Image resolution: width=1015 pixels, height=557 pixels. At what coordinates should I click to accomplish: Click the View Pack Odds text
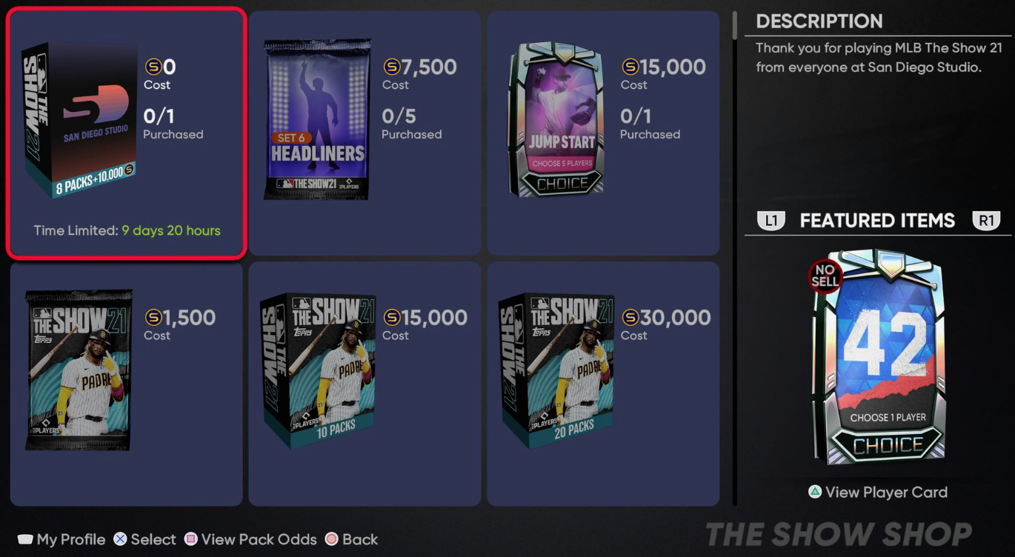click(259, 539)
